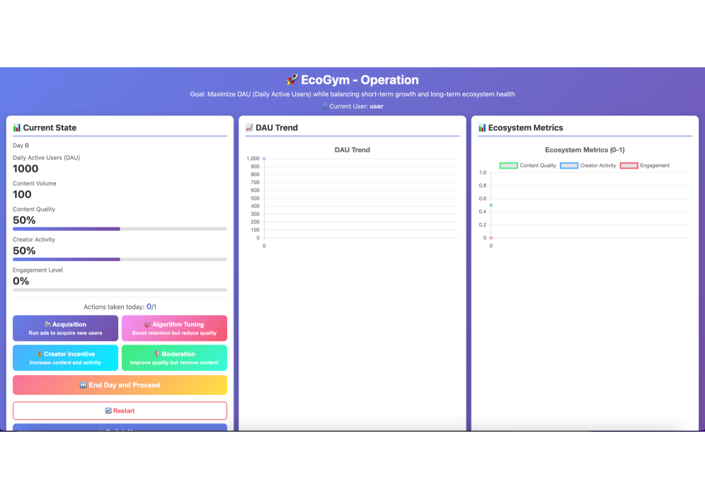Click Content Quality point on Ecosystem chart
705x499 pixels.
pyautogui.click(x=491, y=205)
